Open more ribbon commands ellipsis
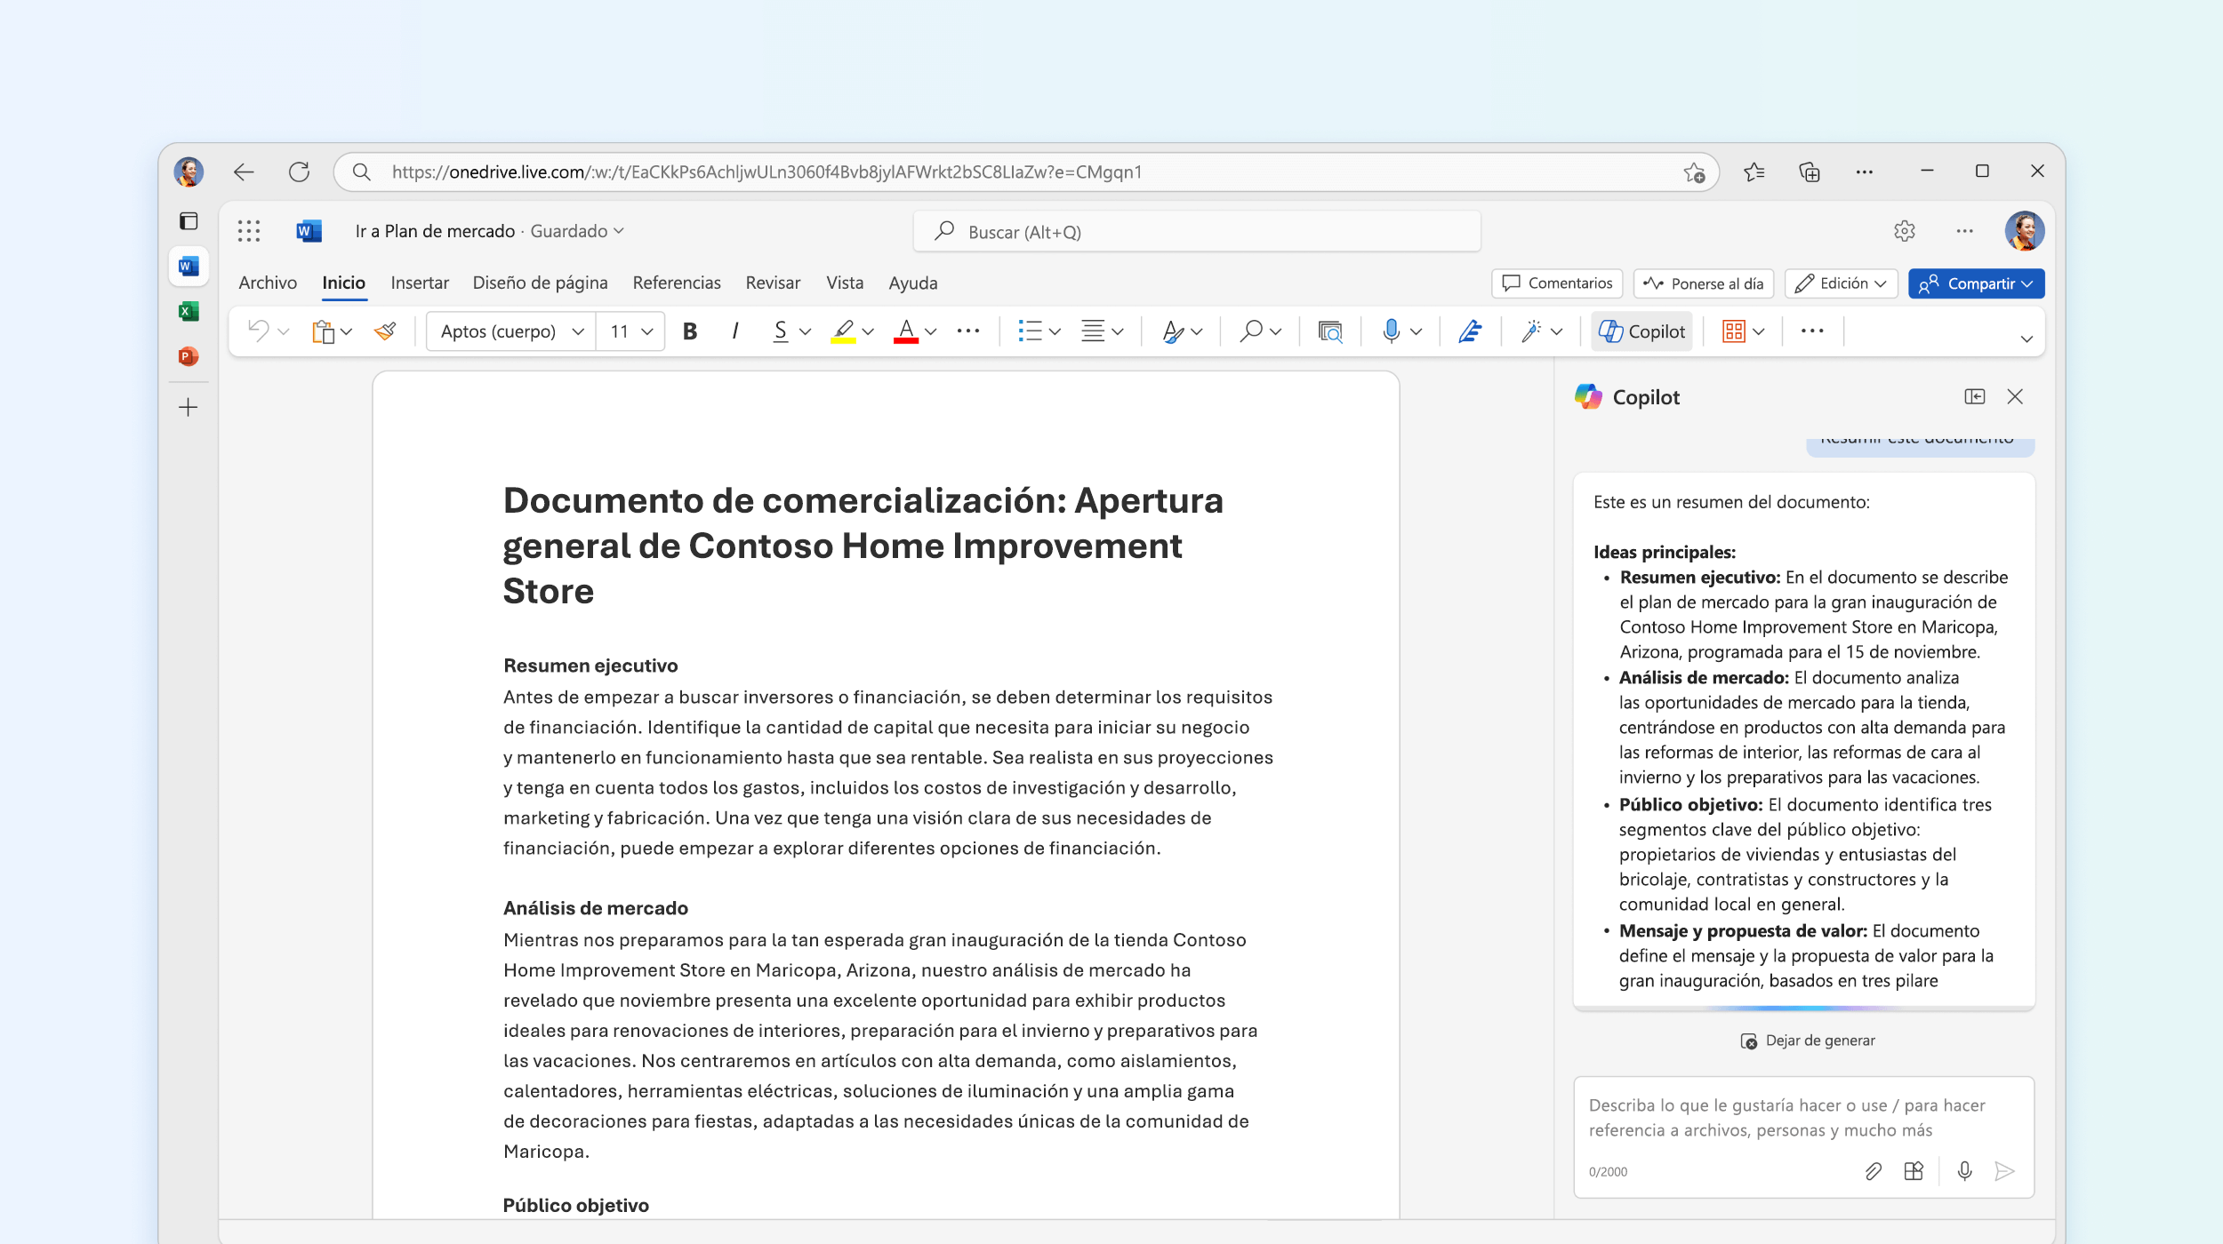The image size is (2223, 1244). point(1812,331)
